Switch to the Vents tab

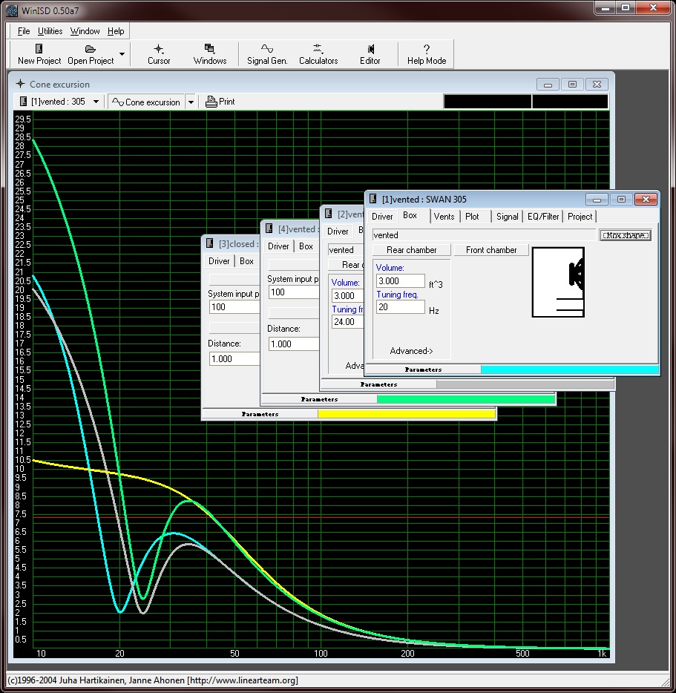444,217
